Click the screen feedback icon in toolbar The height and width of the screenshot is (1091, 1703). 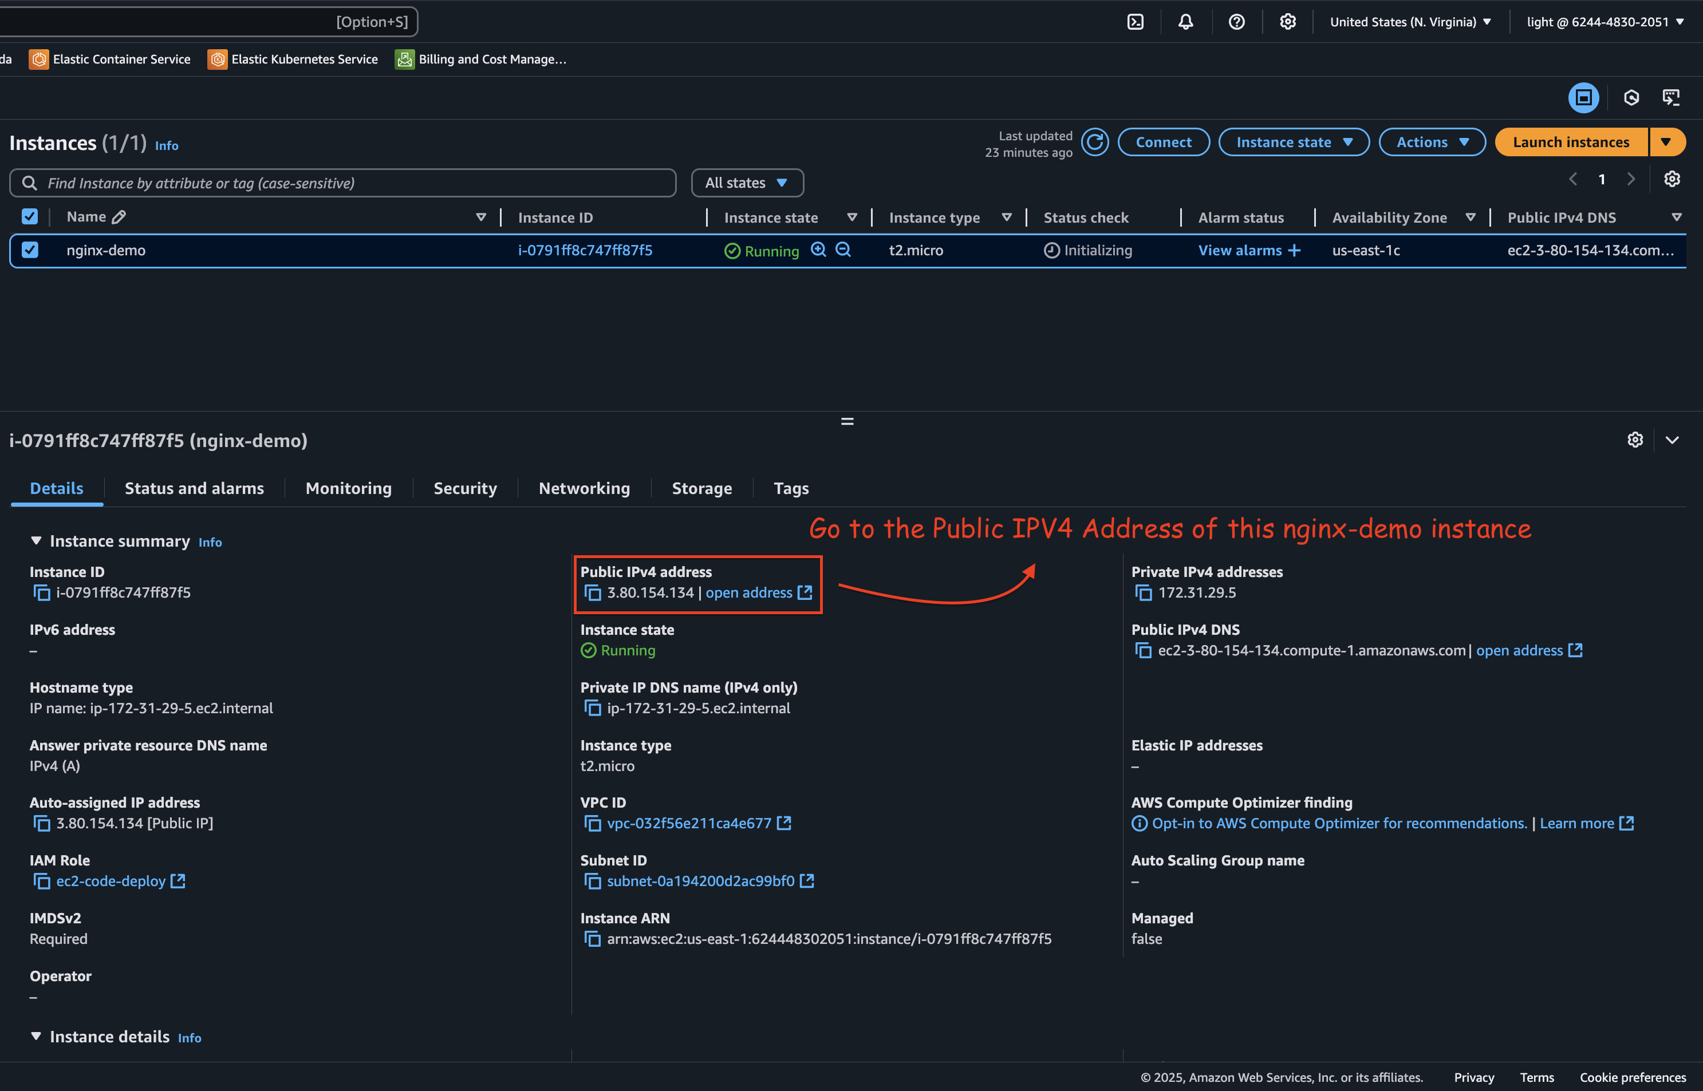[1671, 98]
